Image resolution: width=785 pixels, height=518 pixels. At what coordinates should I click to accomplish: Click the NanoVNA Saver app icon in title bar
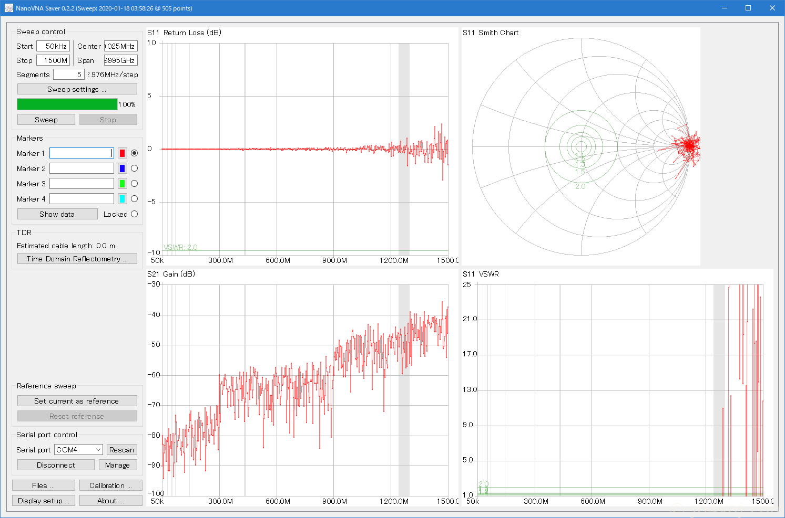(x=9, y=8)
